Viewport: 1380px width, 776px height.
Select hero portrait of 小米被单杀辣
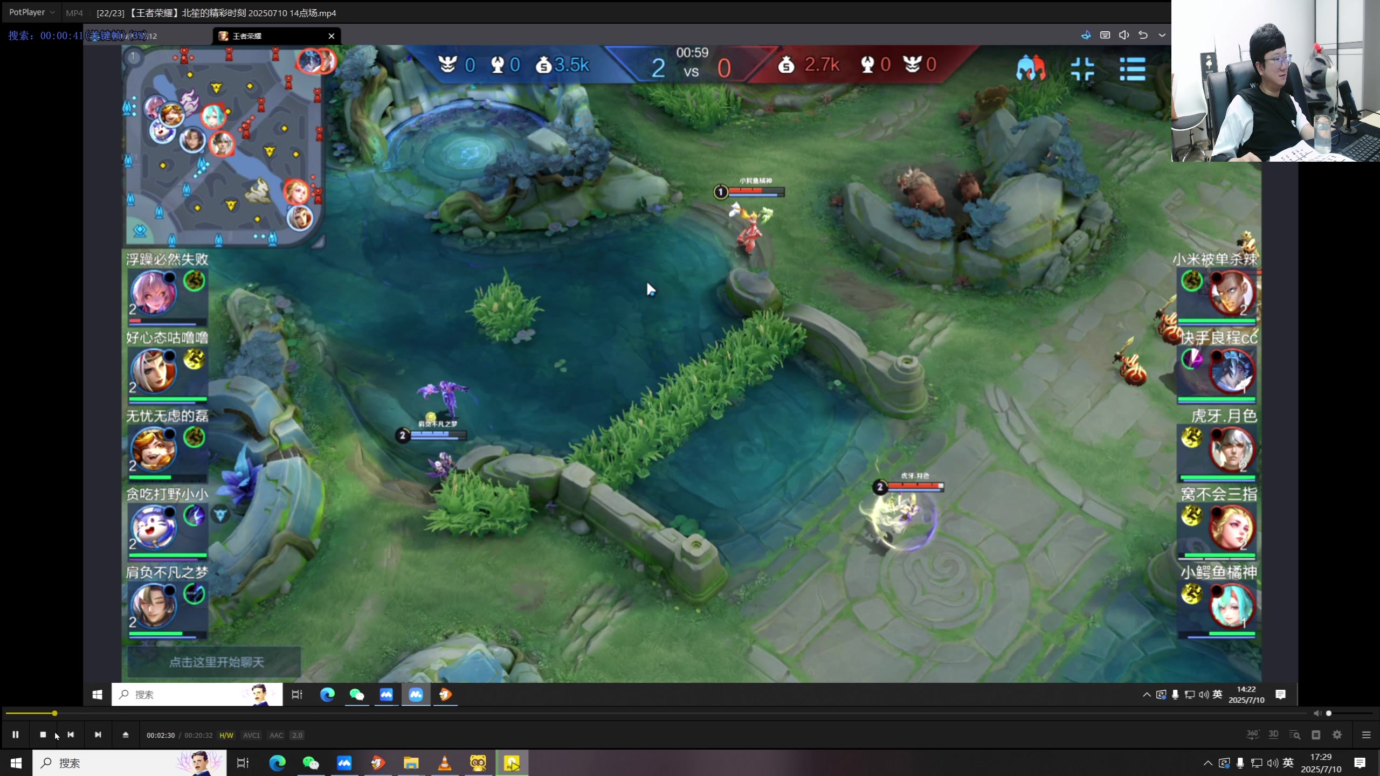[1232, 293]
